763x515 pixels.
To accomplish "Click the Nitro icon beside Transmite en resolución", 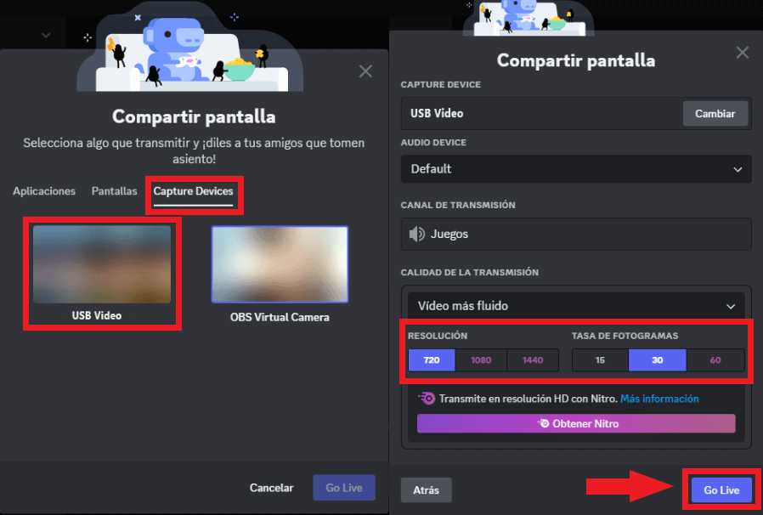I will 427,399.
